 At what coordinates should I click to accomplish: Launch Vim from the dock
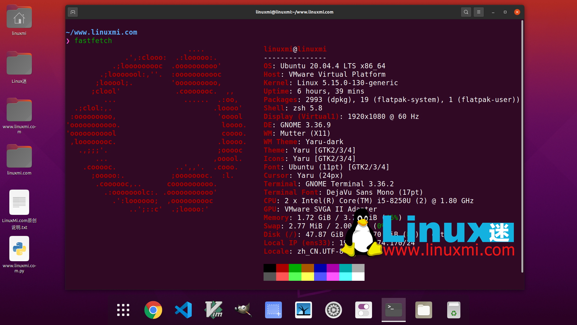click(x=213, y=310)
